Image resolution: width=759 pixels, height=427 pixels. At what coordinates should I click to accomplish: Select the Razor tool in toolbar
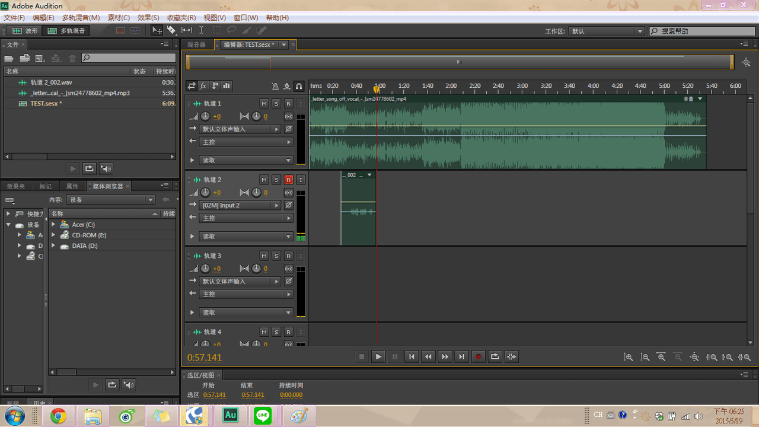(171, 30)
